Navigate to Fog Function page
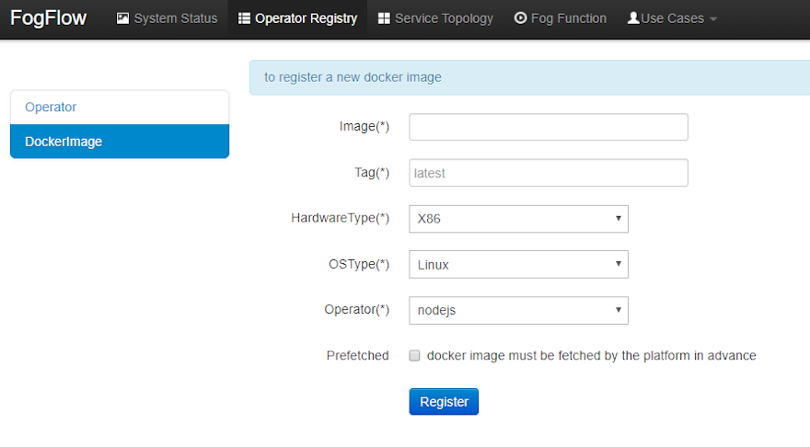810x447 pixels. tap(568, 18)
